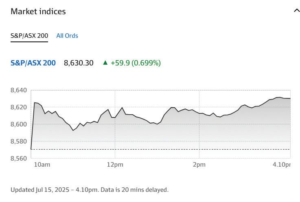Click the 8,560 y-axis label
Screen dimensions: 300x202
(x=18, y=159)
